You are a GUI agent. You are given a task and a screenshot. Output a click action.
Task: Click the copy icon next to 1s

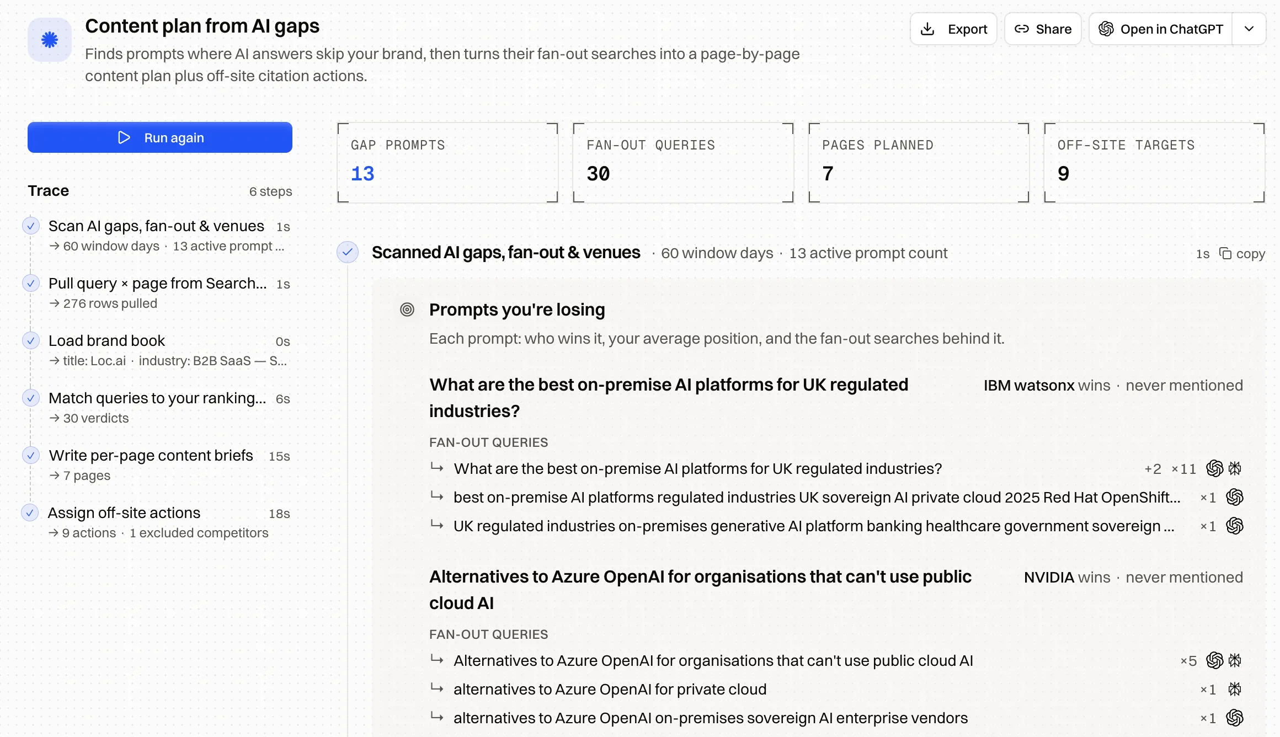click(x=1225, y=253)
